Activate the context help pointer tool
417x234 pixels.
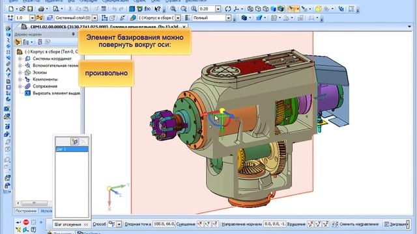coord(158,8)
